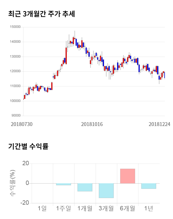Click the '1일' x-axis label
The height and width of the screenshot is (219, 173).
point(42,208)
